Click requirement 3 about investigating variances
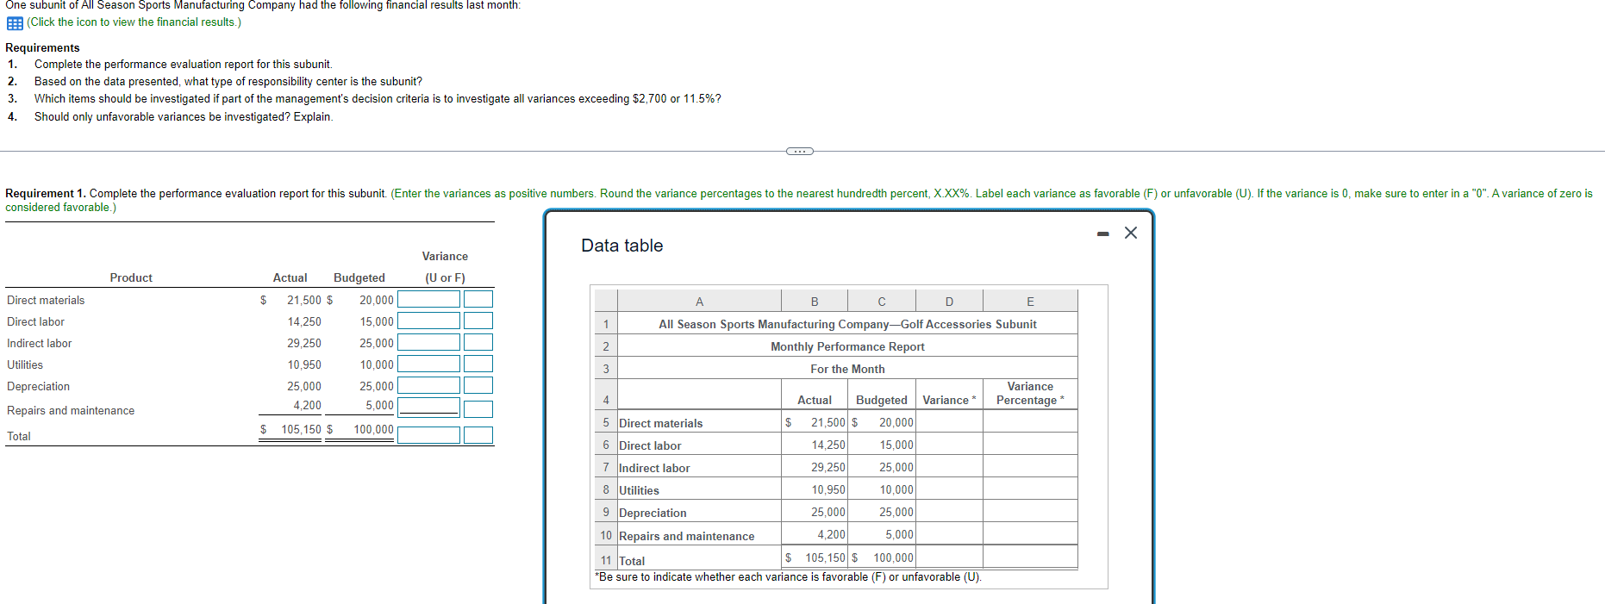This screenshot has width=1605, height=604. (x=378, y=98)
